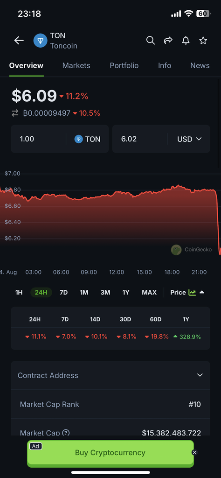Tap the 11.2% USD change indicator
Viewport: 221px width, 478px height.
(74, 96)
